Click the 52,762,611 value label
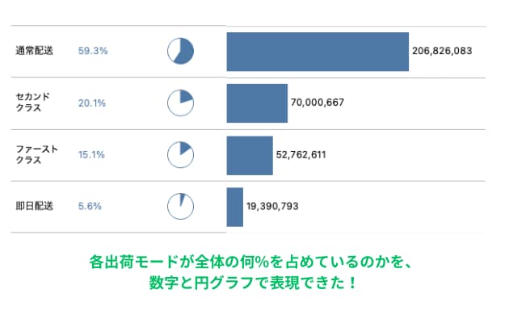 tap(301, 155)
